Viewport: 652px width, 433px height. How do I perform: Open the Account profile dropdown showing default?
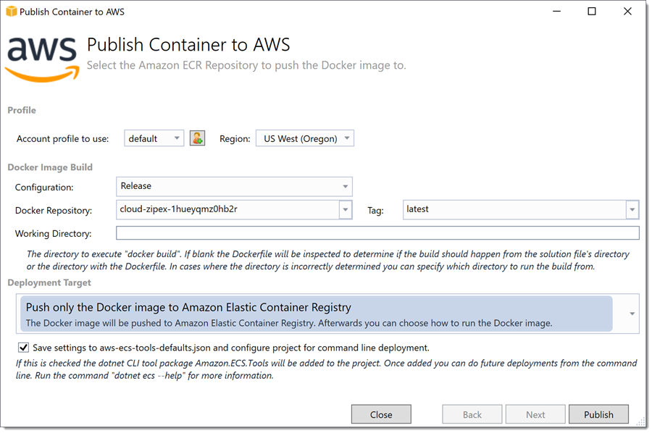(154, 138)
